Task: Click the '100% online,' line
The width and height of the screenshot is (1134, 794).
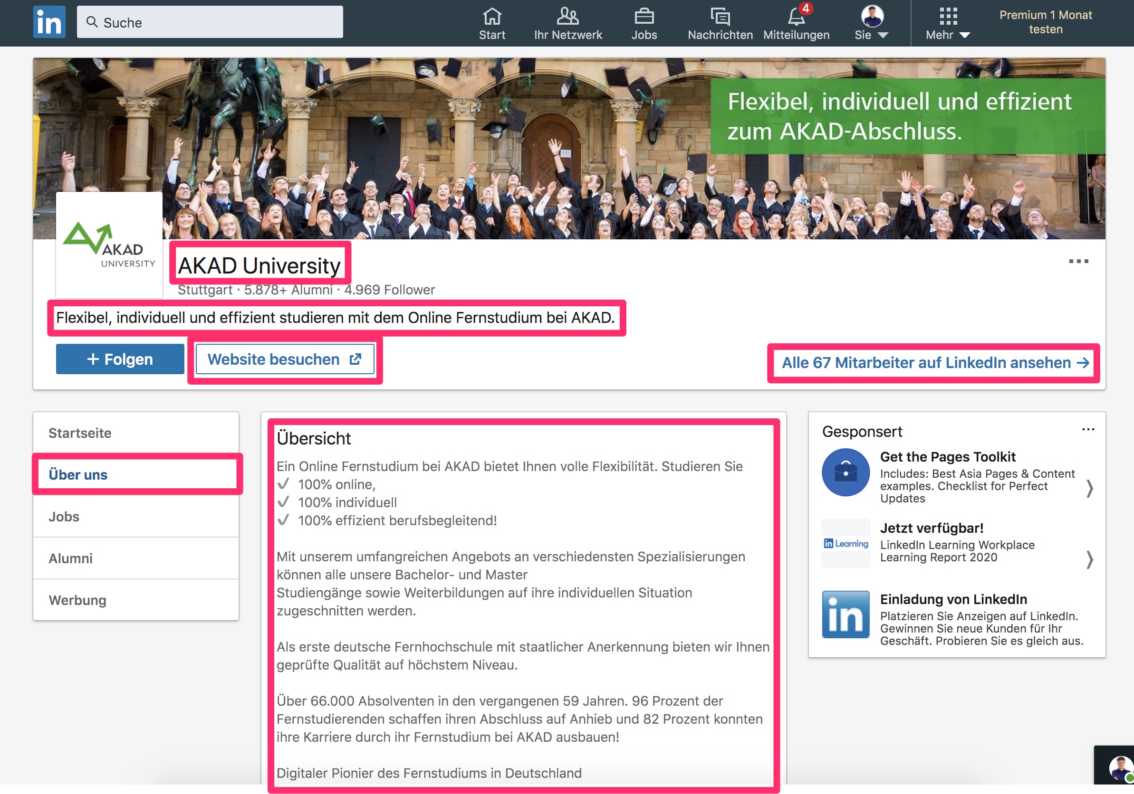Action: (x=337, y=484)
